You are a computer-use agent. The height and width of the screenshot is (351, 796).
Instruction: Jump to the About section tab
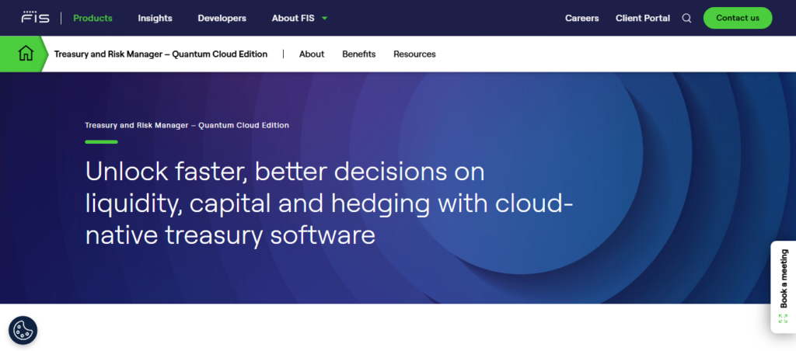click(x=312, y=54)
